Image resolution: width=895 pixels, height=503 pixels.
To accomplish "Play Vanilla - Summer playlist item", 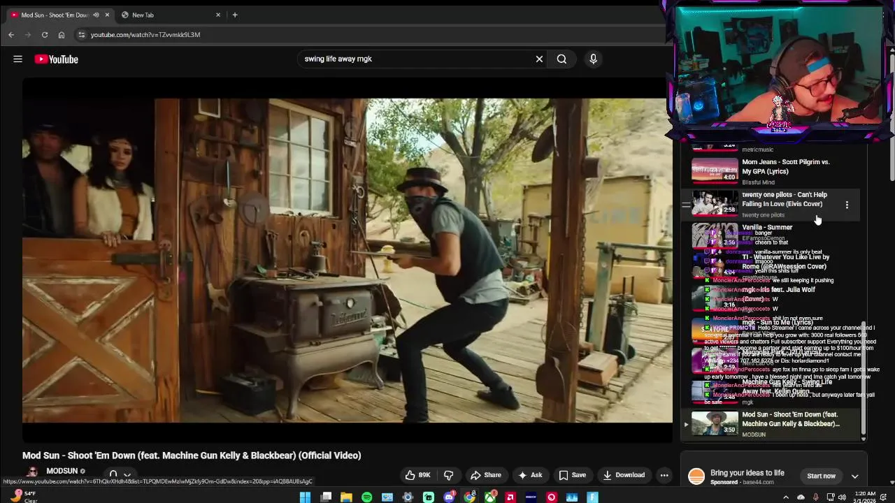I will coord(769,235).
